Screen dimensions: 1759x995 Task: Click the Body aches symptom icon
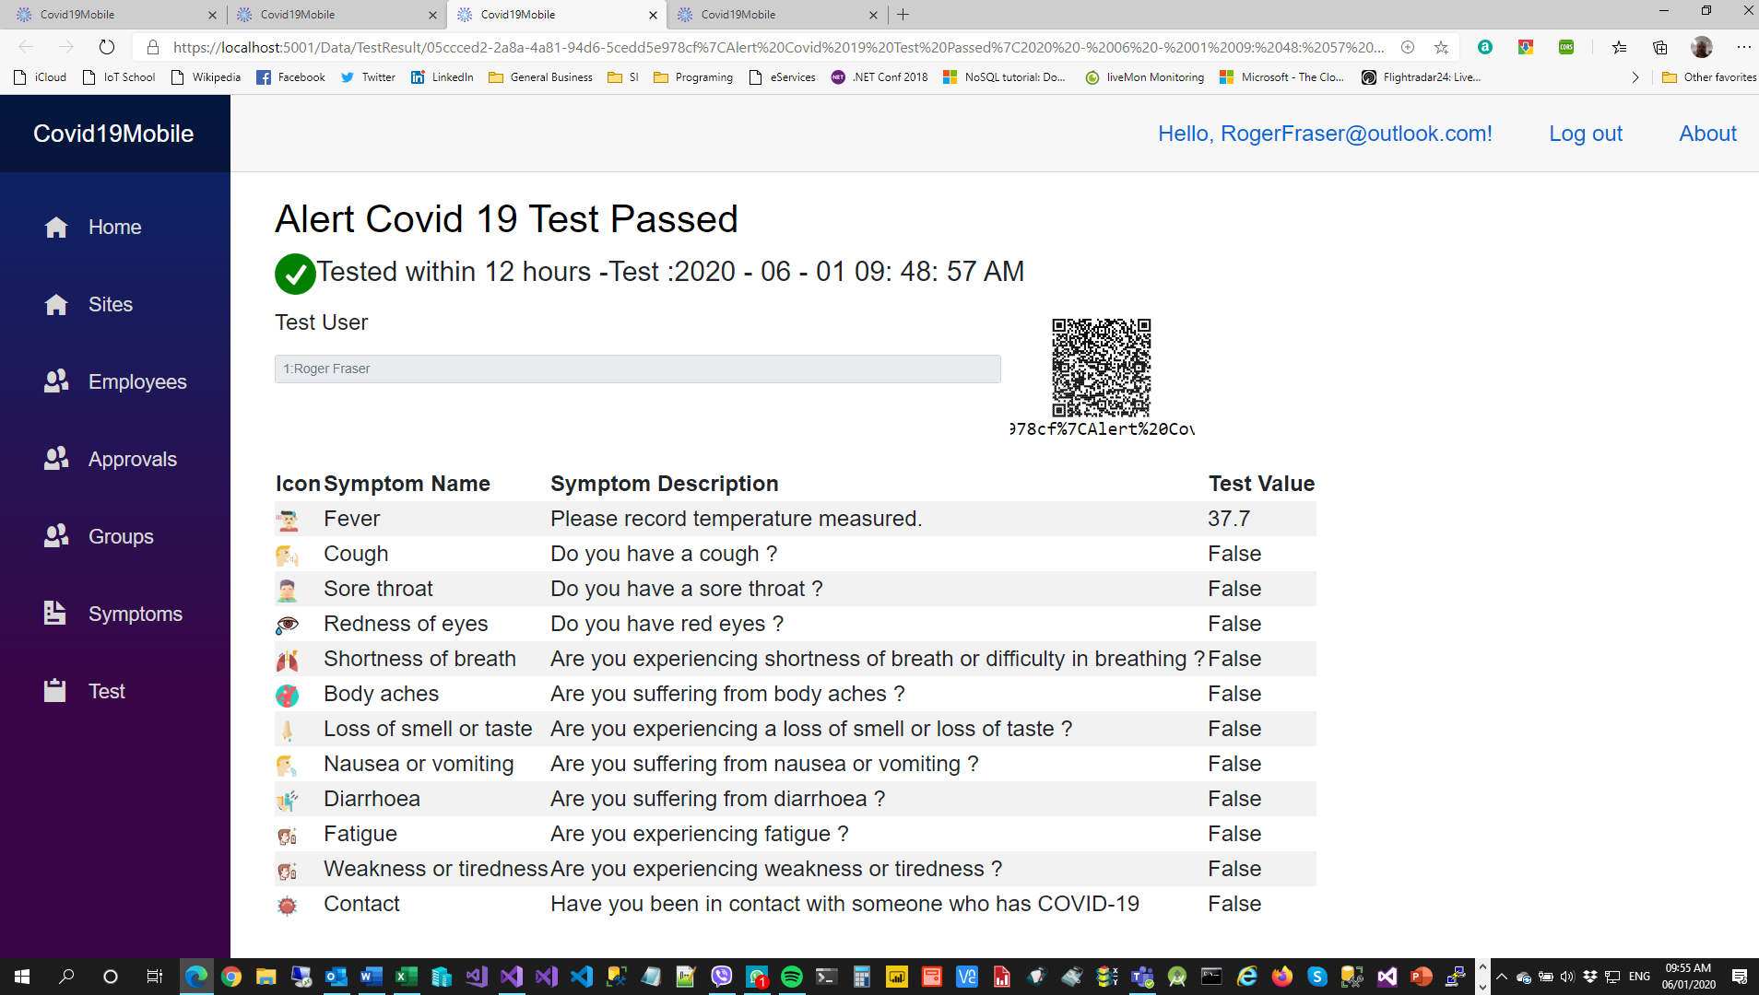pos(288,695)
